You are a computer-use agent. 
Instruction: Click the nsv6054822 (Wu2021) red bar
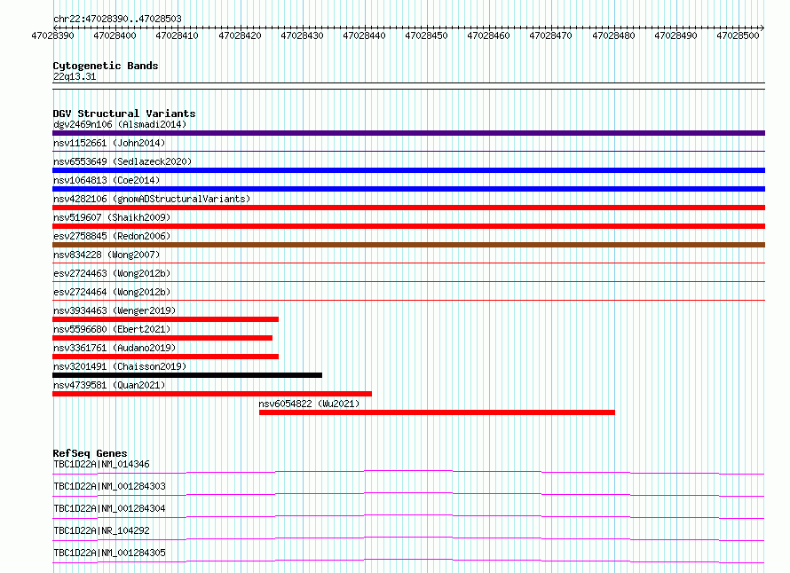click(437, 412)
